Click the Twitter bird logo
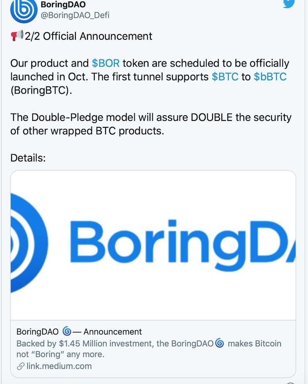Viewport: 308px width, 384px height. pos(289,4)
